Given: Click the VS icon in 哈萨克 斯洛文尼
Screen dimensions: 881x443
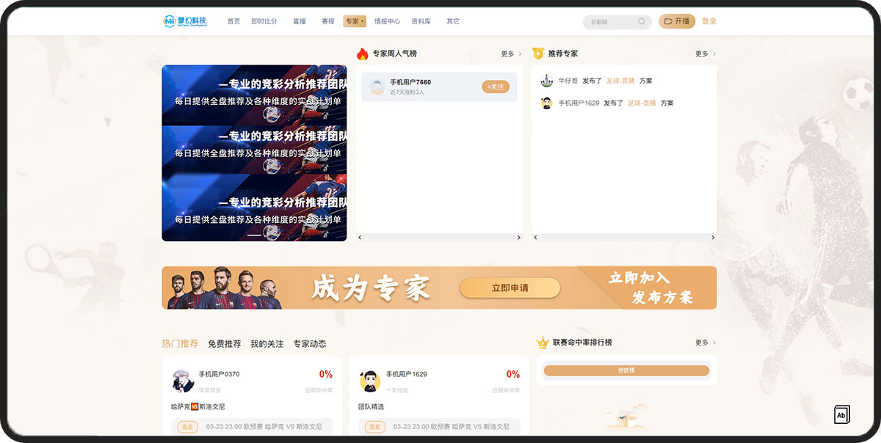Looking at the screenshot, I should (x=195, y=406).
